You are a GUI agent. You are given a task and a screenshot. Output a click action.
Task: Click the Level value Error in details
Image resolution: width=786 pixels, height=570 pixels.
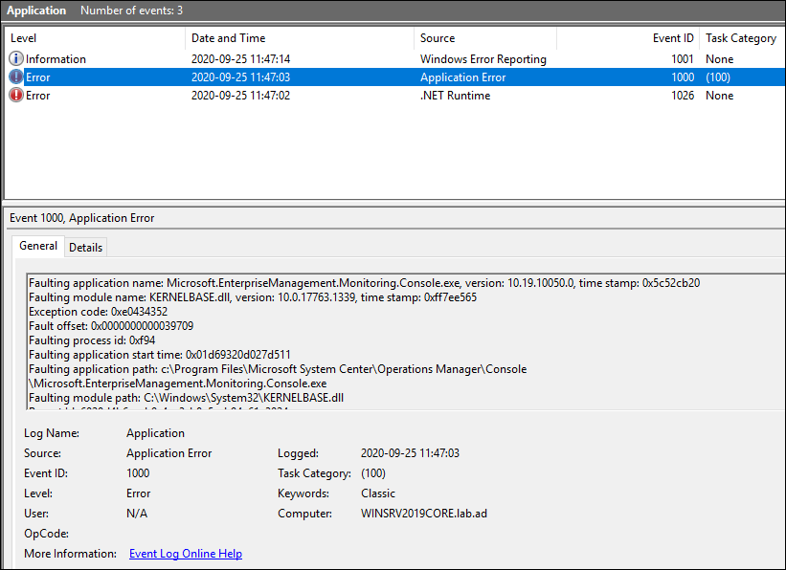[139, 493]
